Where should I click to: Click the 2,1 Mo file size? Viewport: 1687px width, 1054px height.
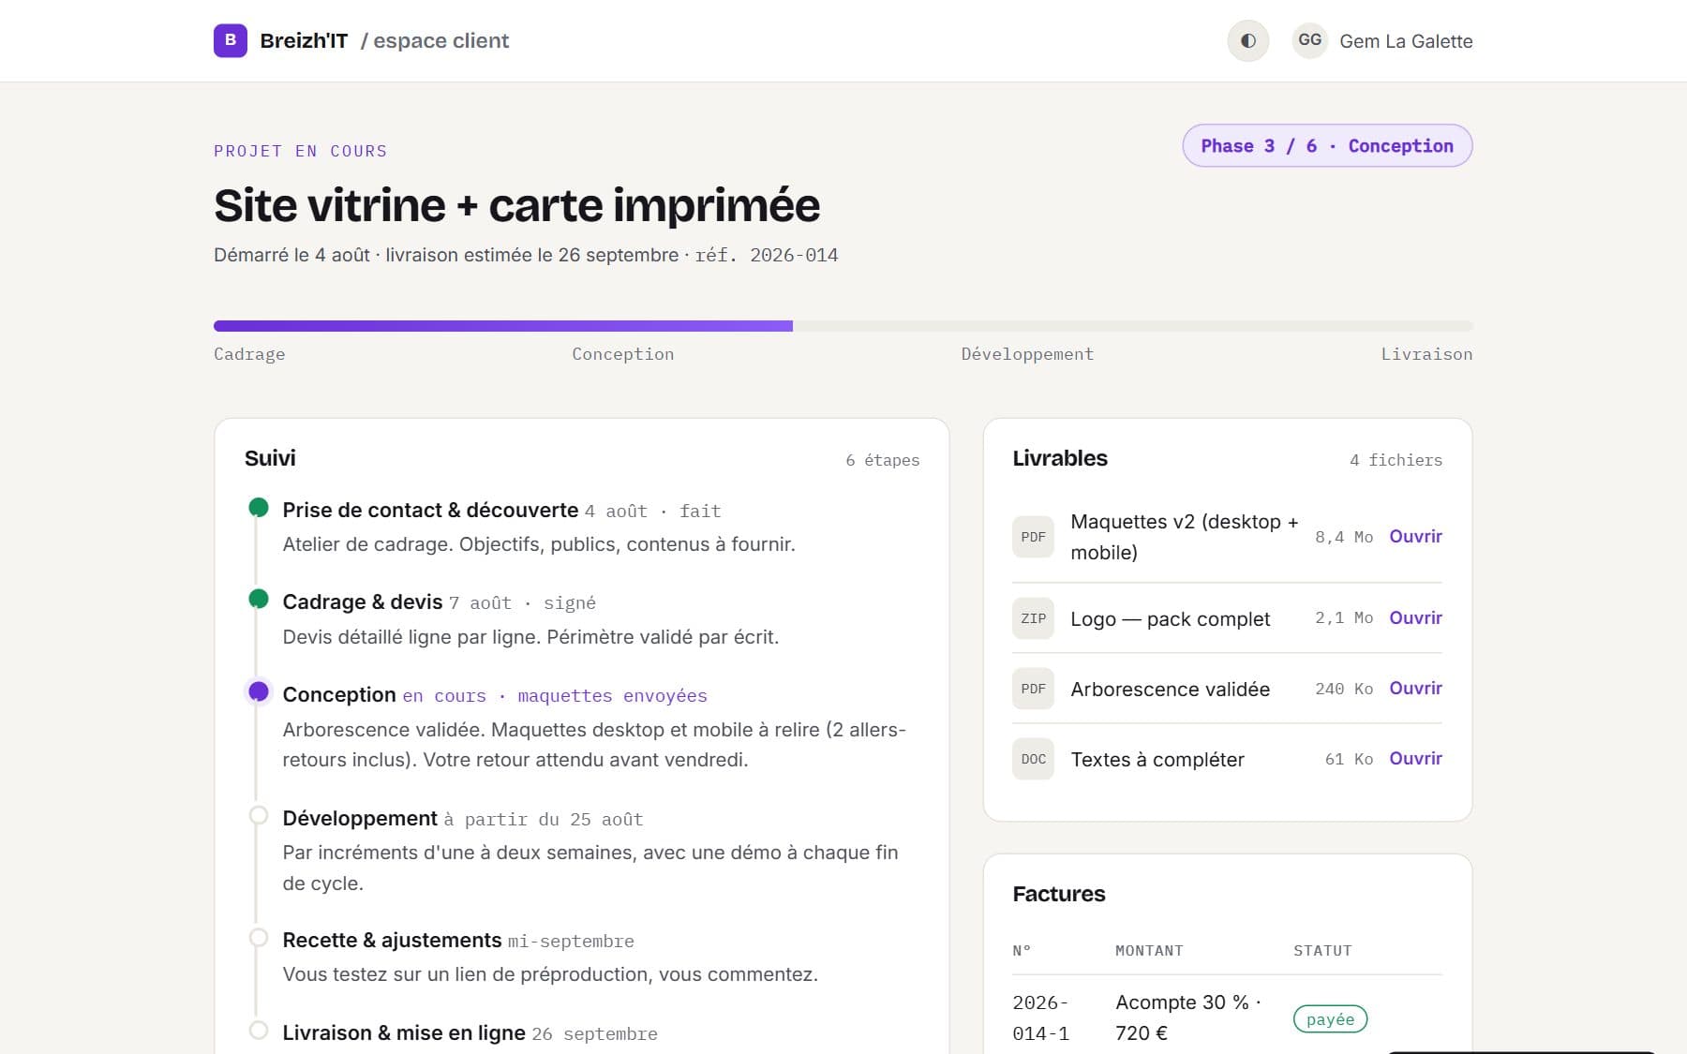tap(1343, 618)
